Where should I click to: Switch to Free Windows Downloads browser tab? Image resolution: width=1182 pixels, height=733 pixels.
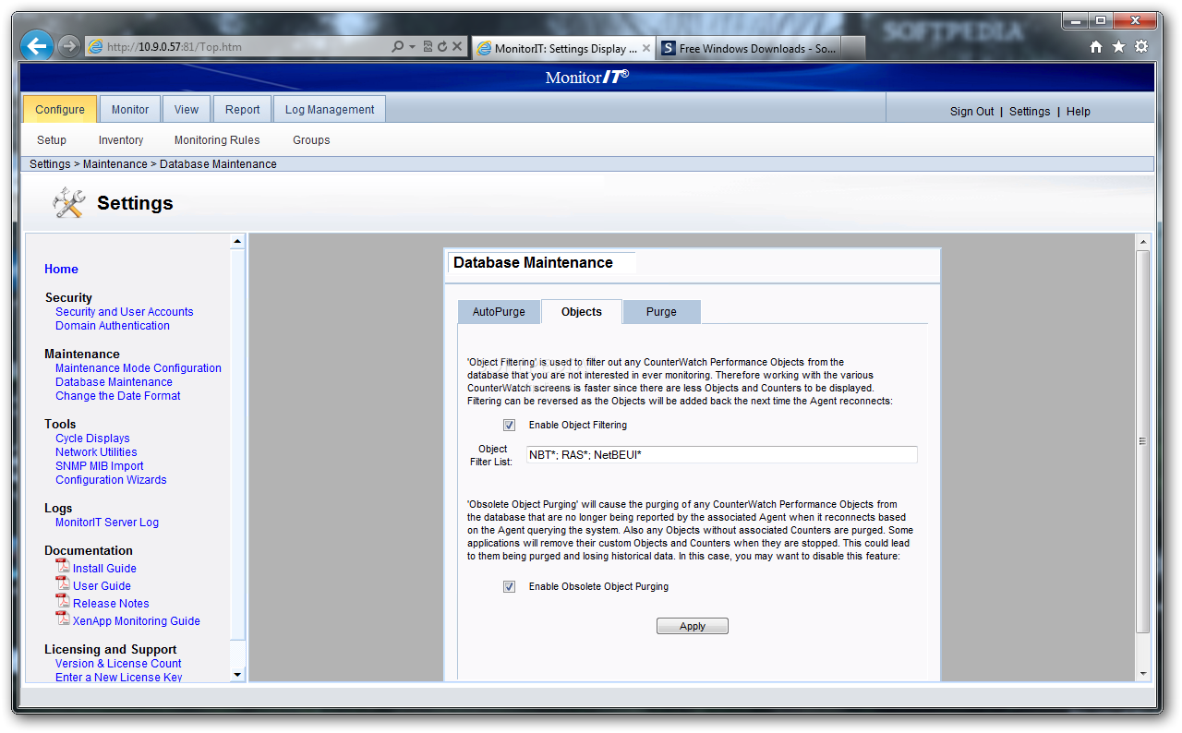coord(749,49)
